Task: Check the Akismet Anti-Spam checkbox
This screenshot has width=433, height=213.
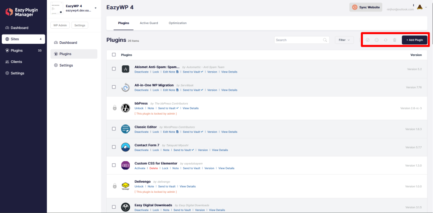Action: (114, 69)
